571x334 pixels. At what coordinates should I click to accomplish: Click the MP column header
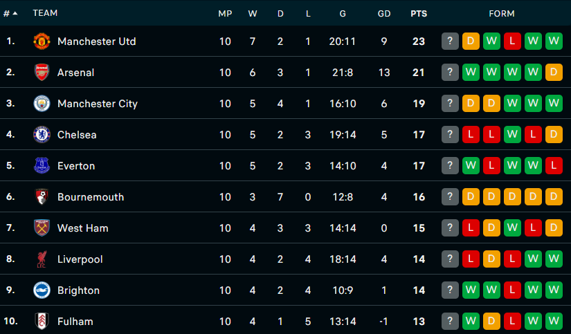[225, 13]
